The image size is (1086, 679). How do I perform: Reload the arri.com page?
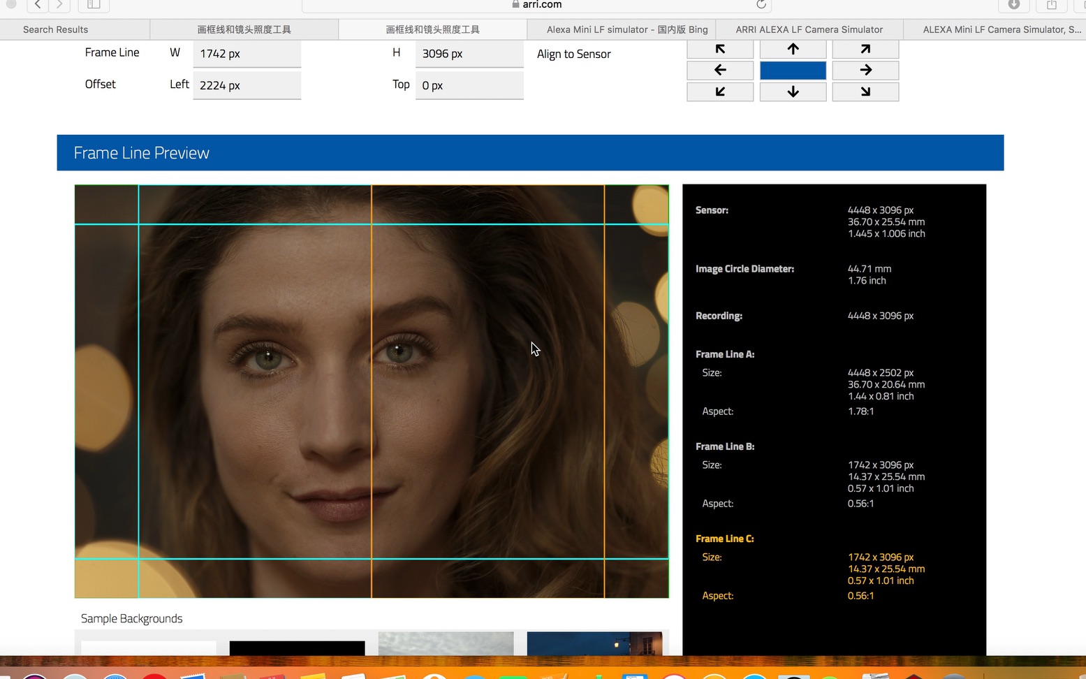[x=761, y=4]
